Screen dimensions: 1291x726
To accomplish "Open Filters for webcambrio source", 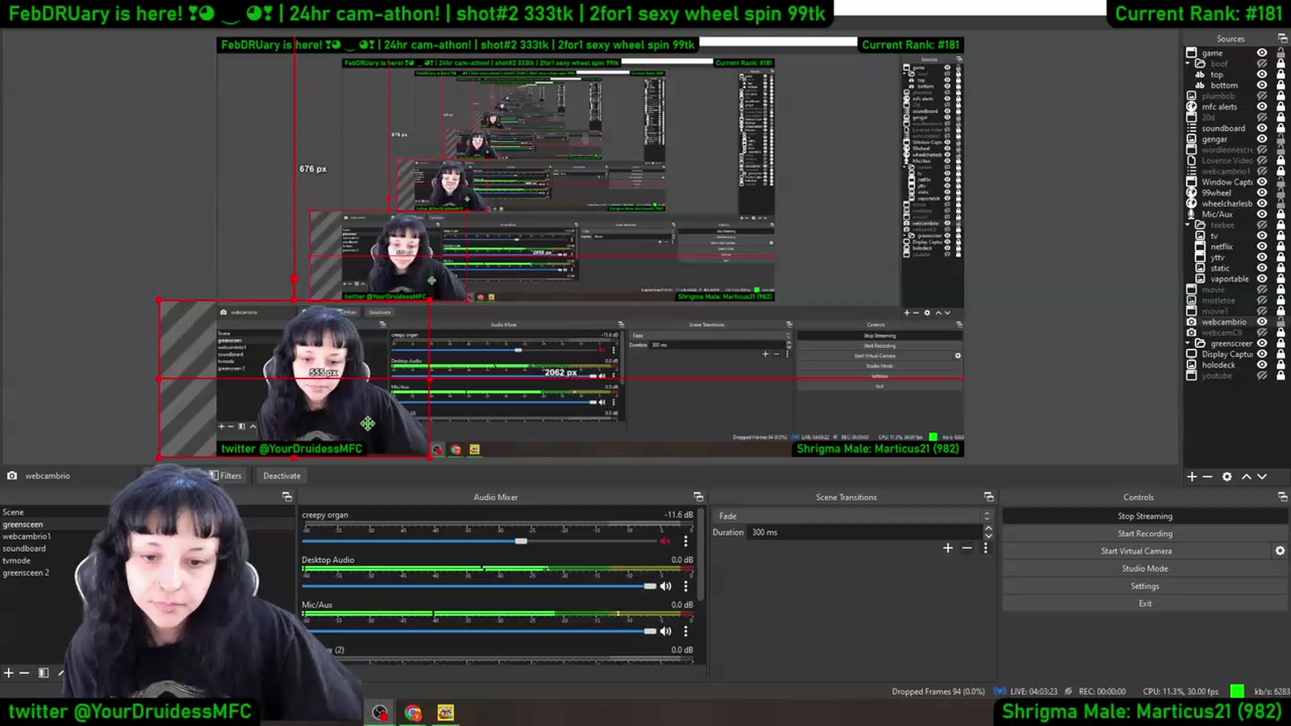I will (x=225, y=476).
